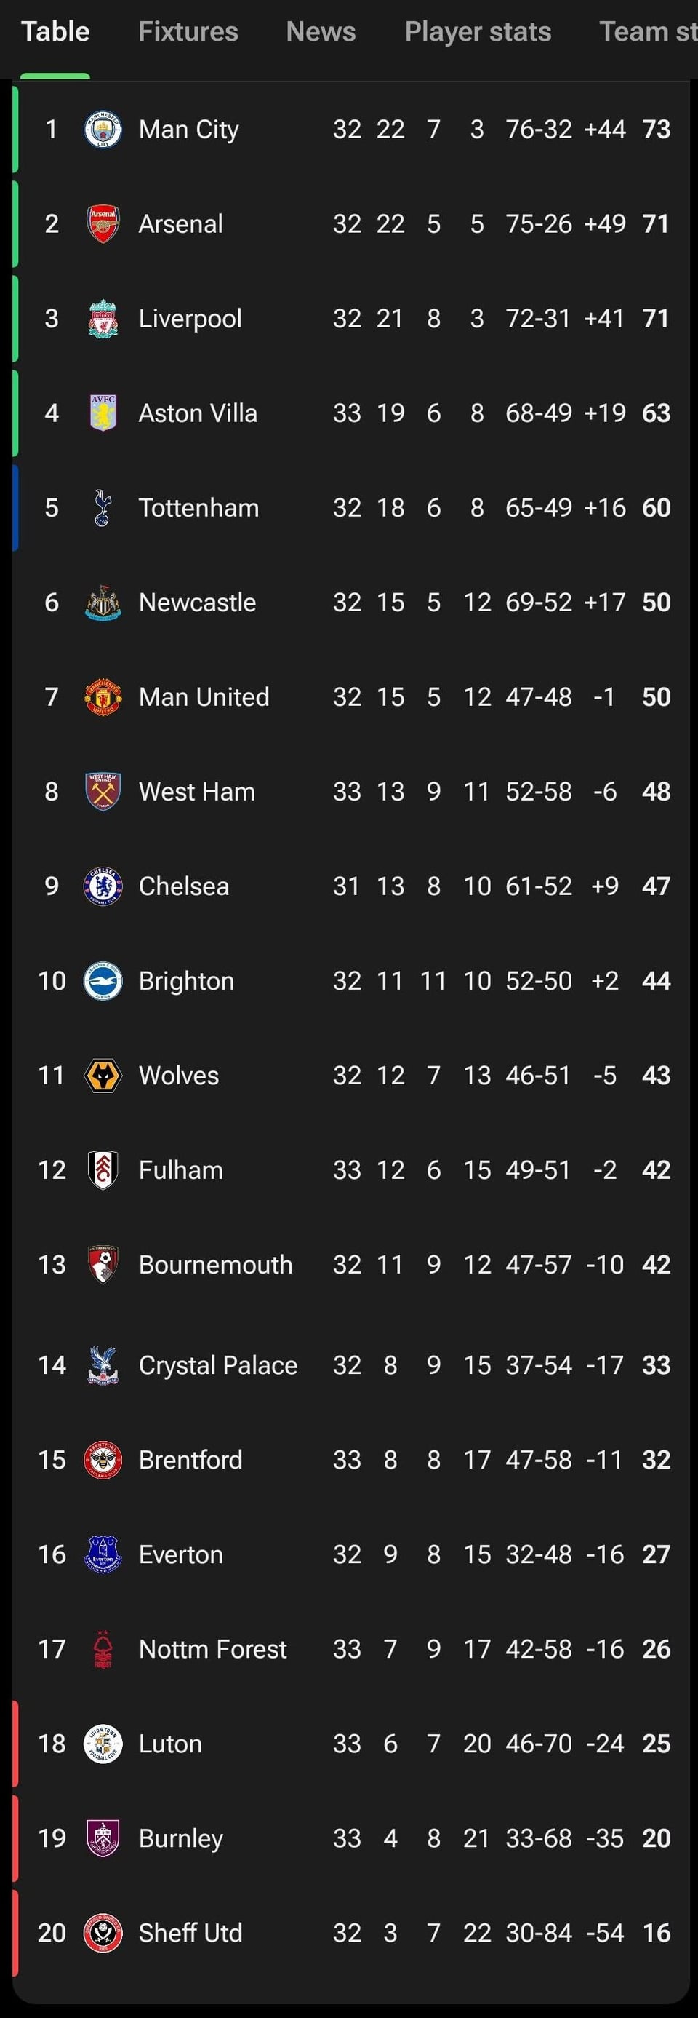Select the Table tab
The height and width of the screenshot is (2018, 698).
tap(55, 31)
